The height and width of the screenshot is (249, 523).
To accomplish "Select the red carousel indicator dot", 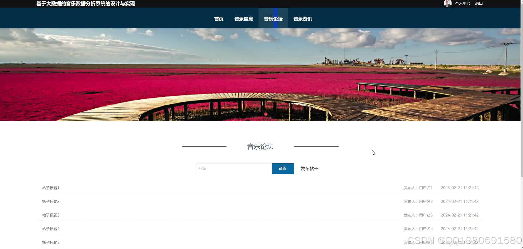I will [266, 114].
